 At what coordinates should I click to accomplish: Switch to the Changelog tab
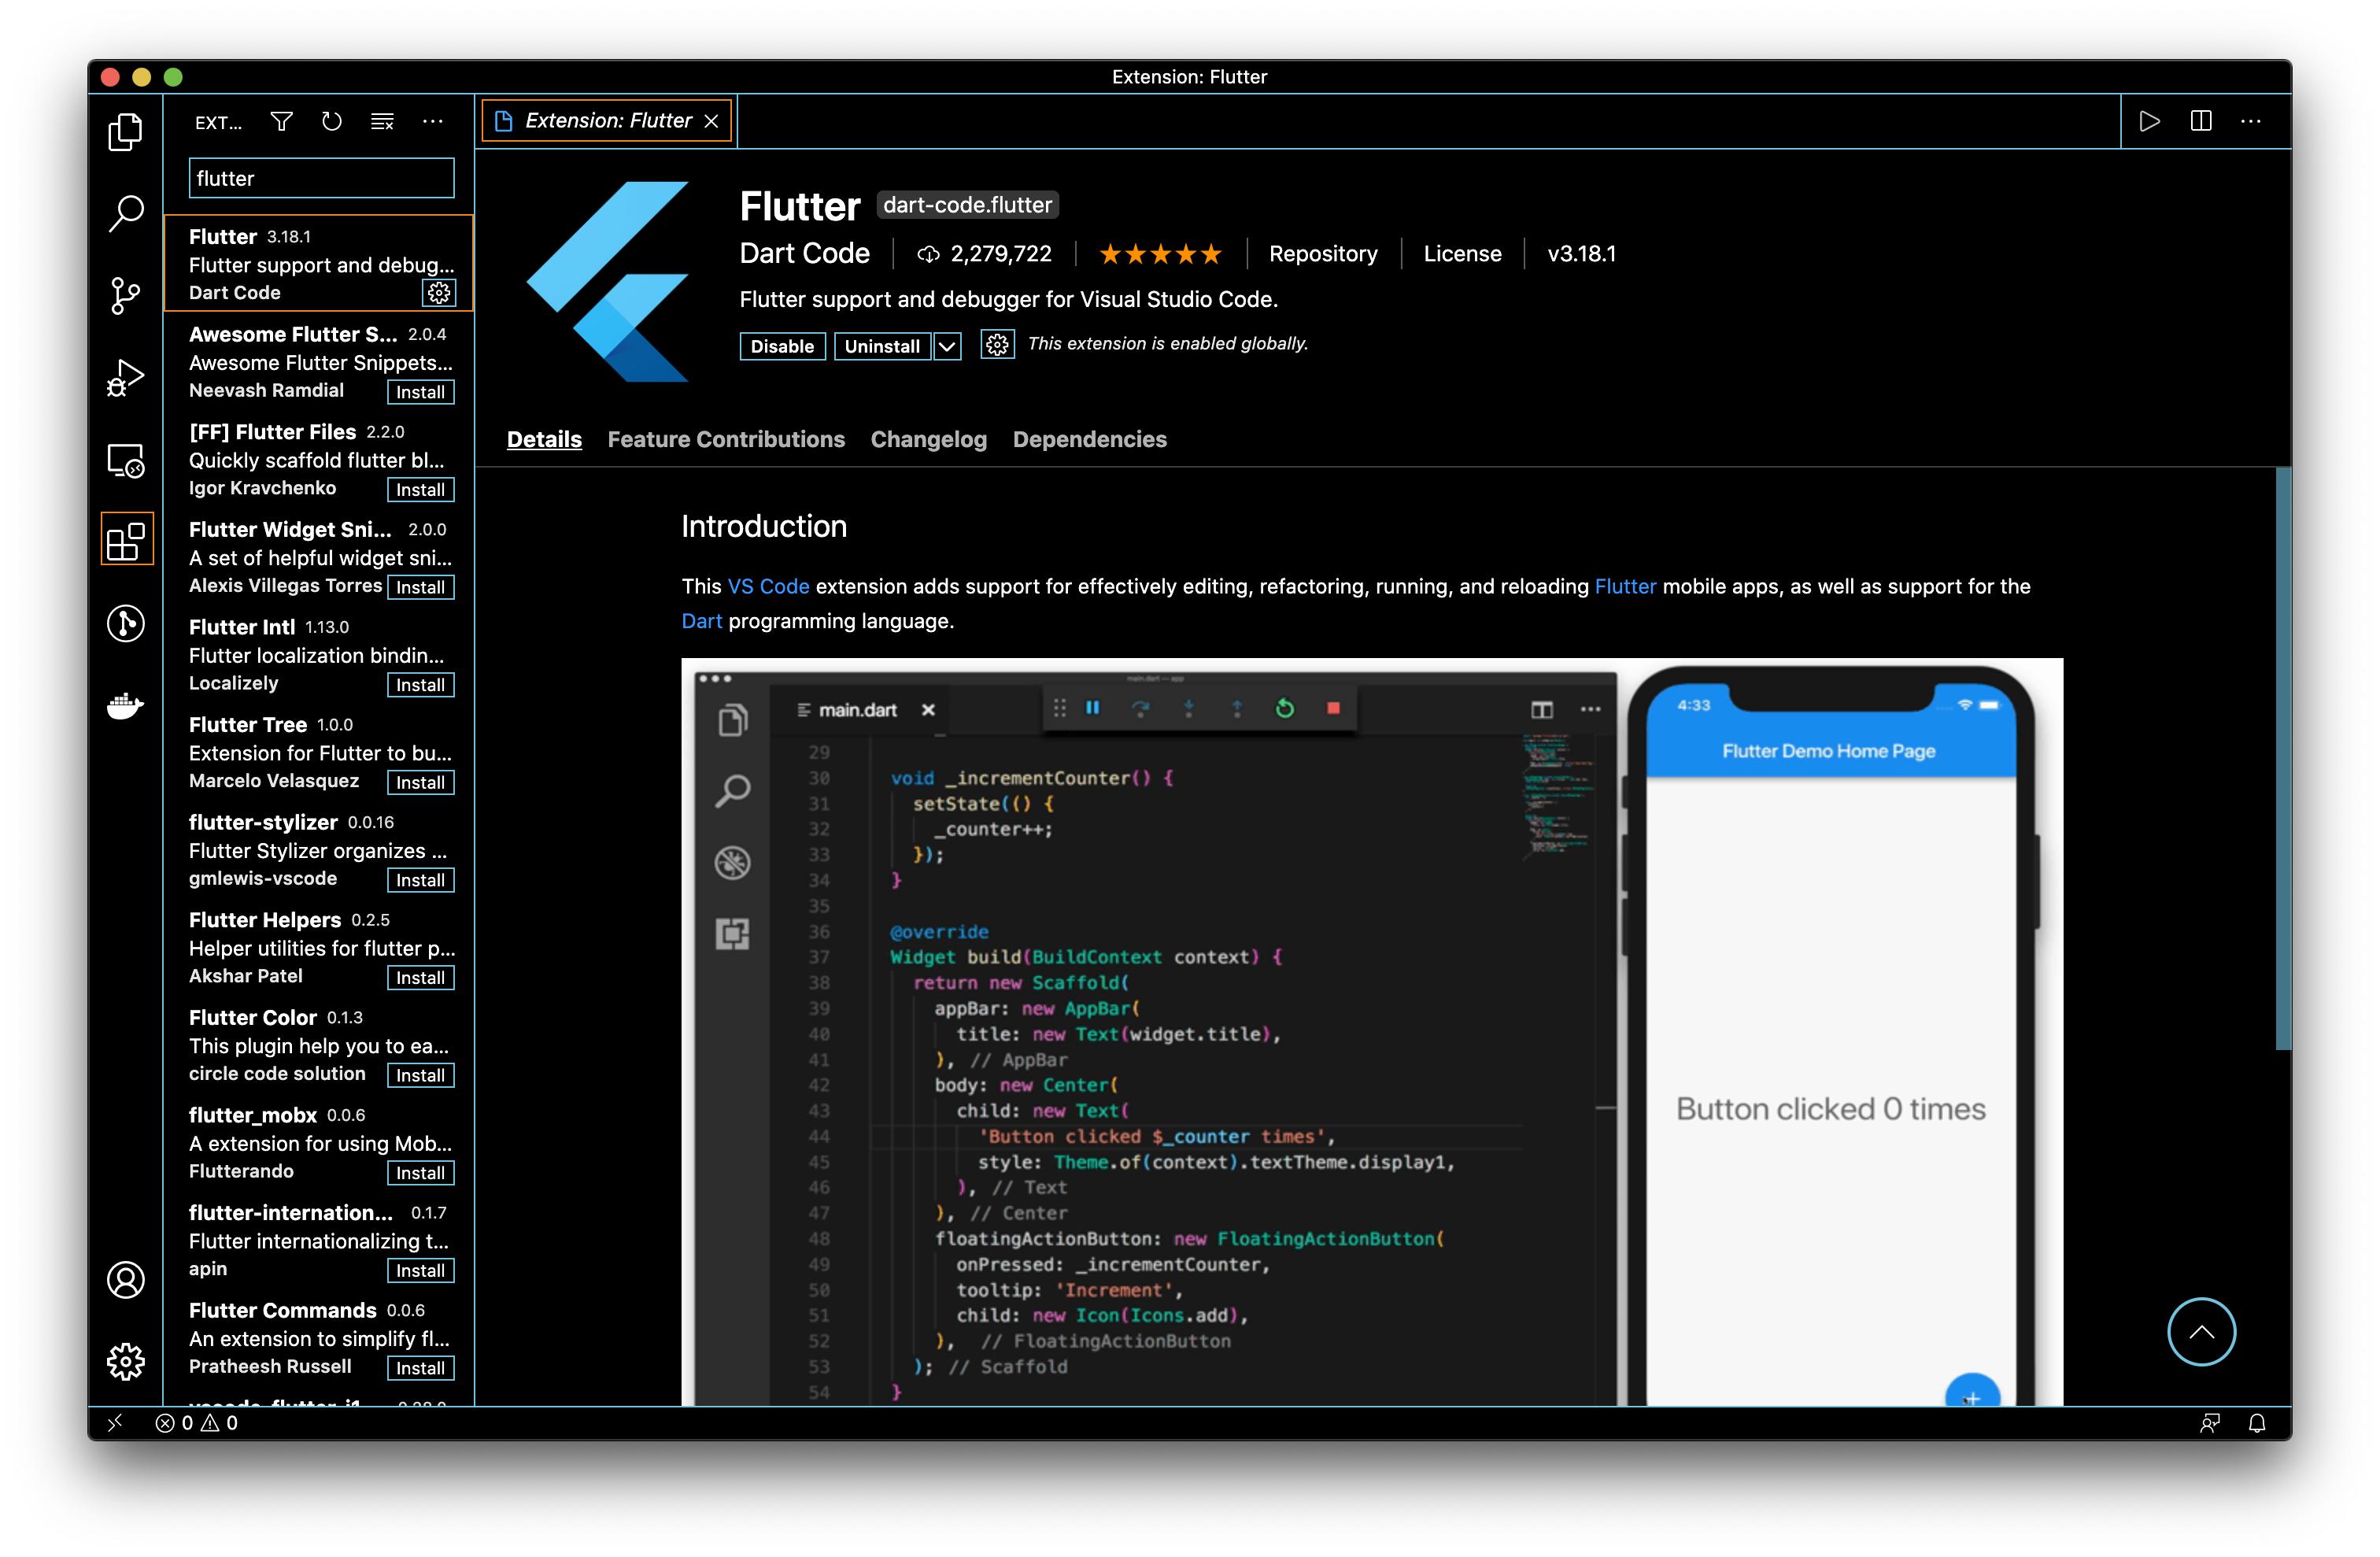pos(928,439)
